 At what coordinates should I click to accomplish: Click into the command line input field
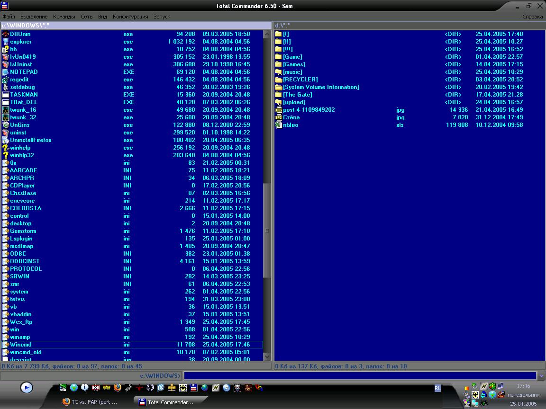point(360,375)
